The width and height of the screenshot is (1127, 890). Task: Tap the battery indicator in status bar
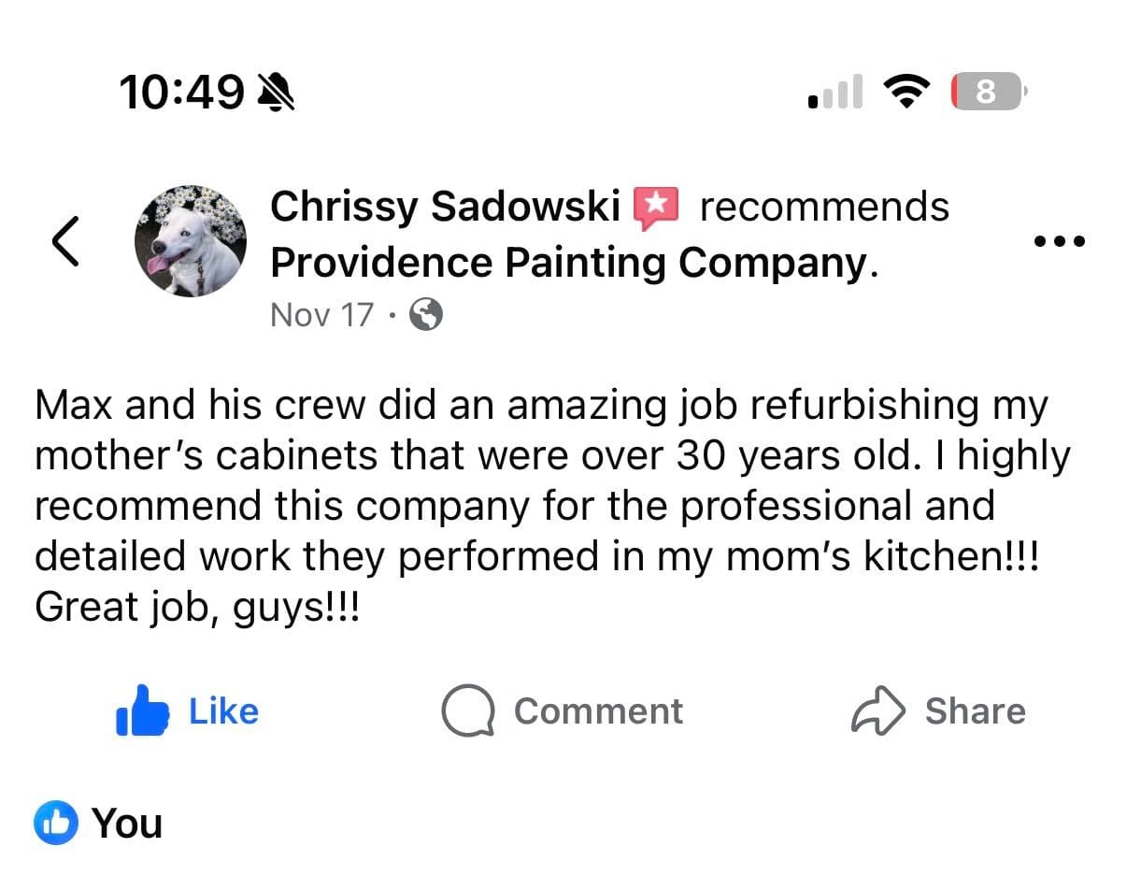tap(987, 92)
